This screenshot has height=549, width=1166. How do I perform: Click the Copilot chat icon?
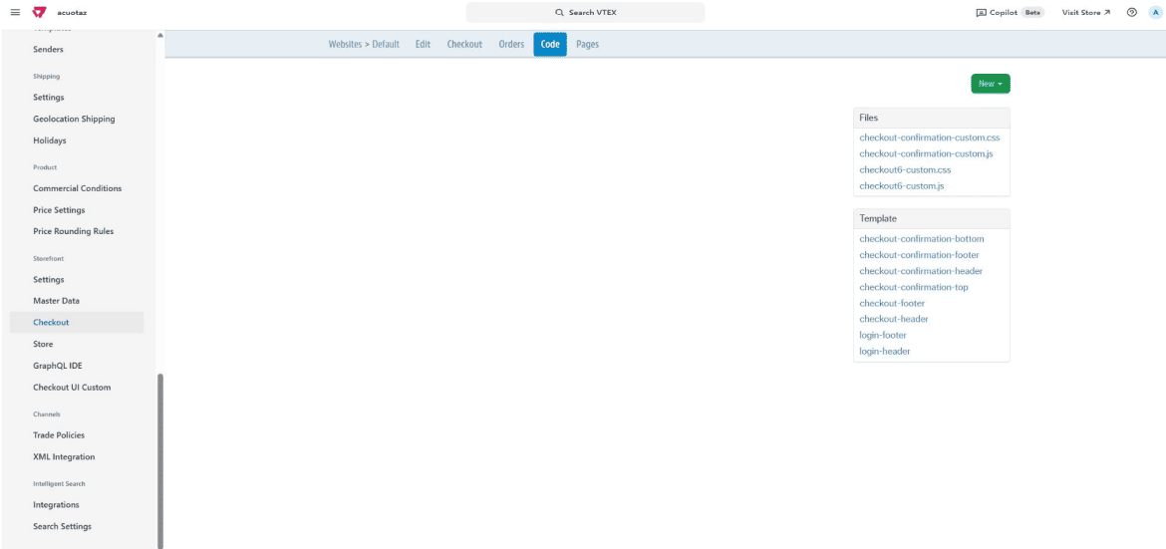(982, 12)
